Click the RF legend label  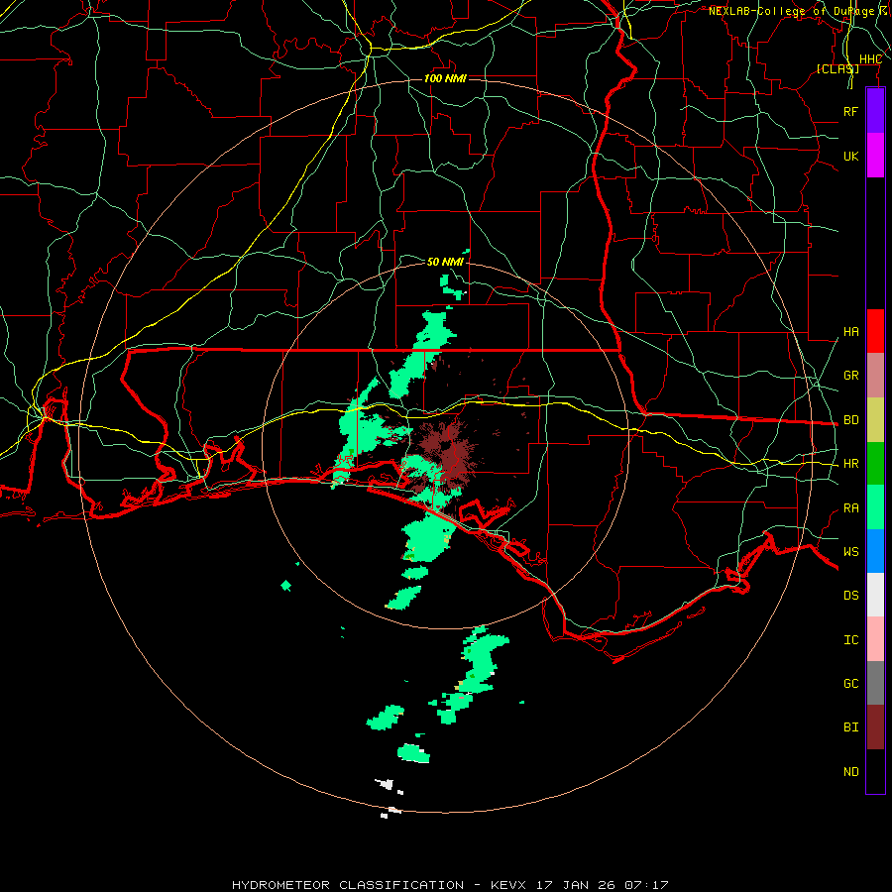850,111
